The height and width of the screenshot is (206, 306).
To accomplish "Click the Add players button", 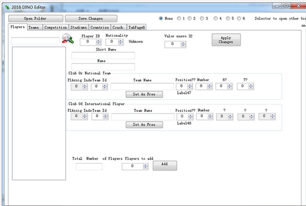I will coord(165,165).
